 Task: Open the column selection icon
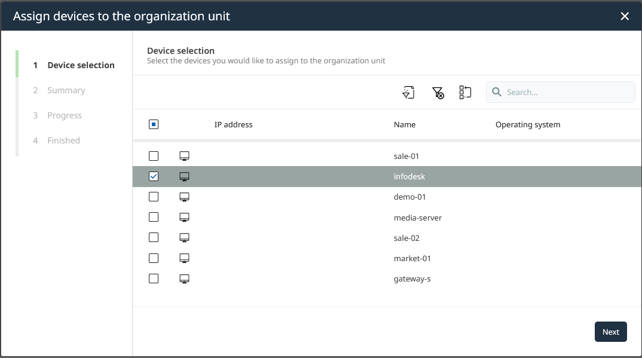click(x=465, y=92)
